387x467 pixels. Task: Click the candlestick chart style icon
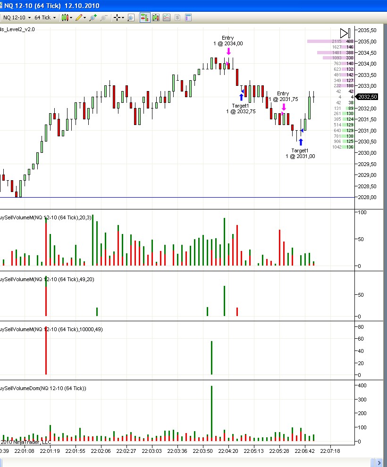click(x=65, y=17)
